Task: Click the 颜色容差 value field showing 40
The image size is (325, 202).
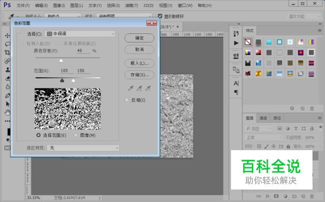Action: click(83, 50)
